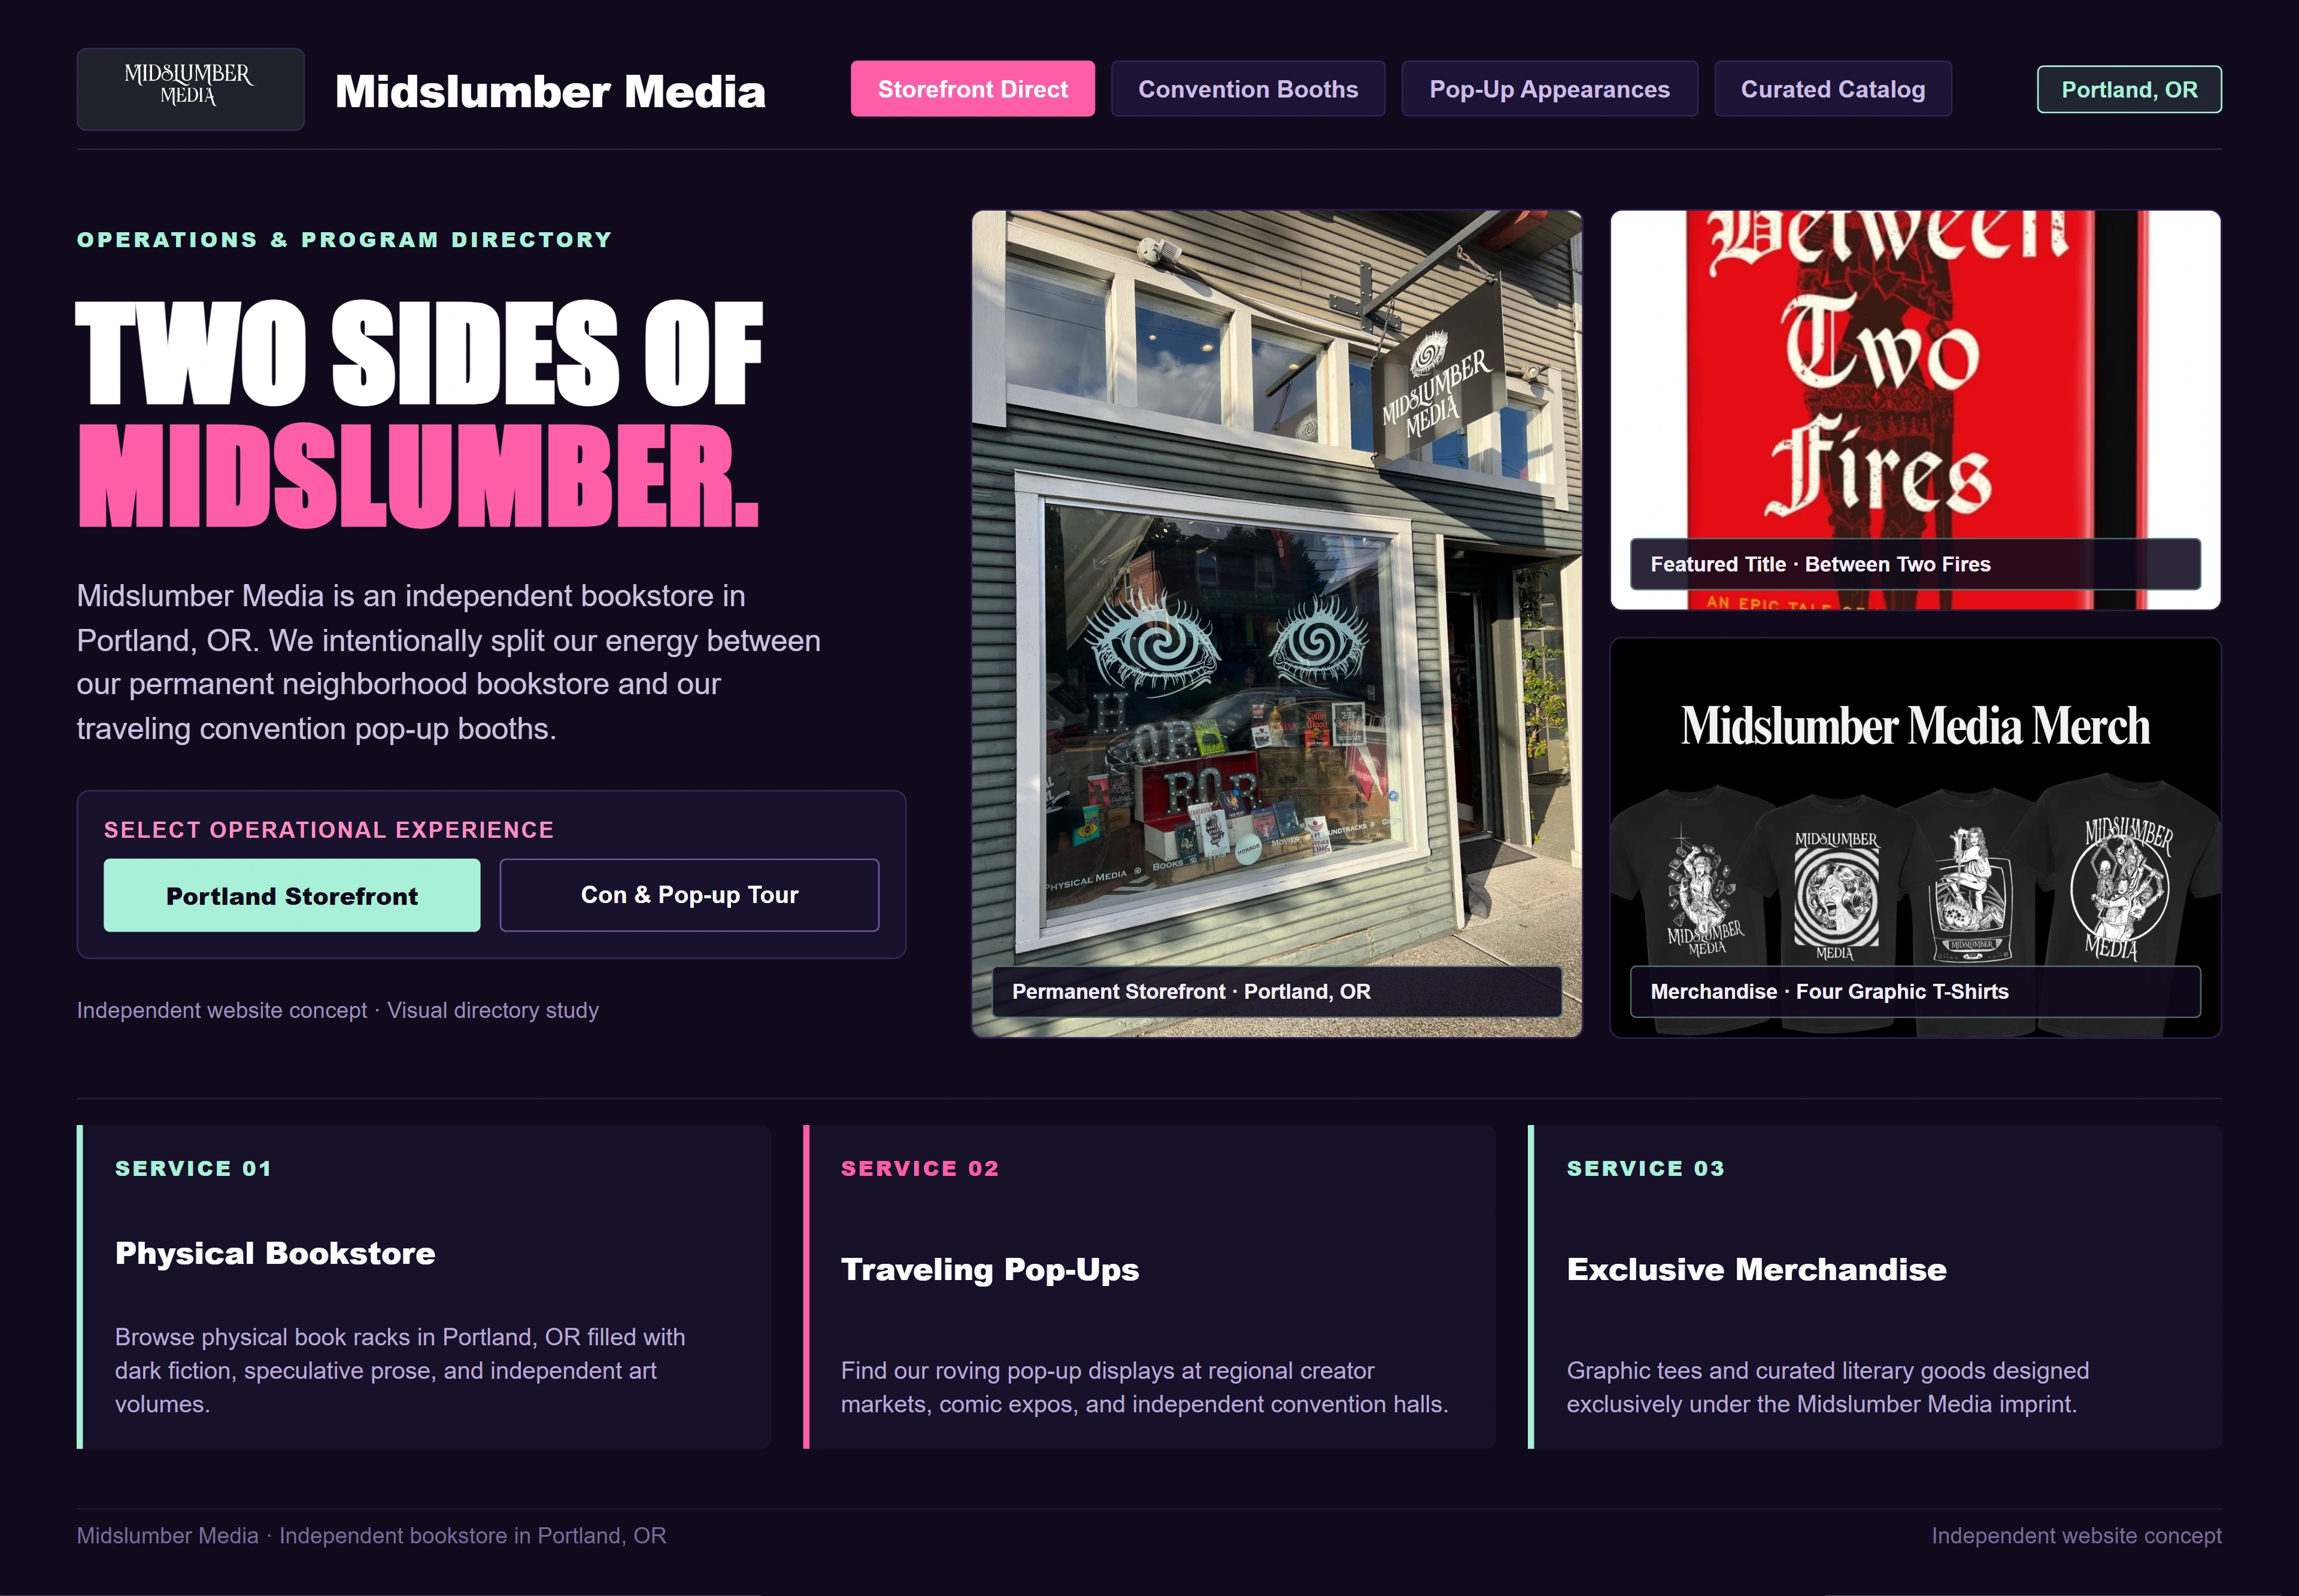The image size is (2299, 1596).
Task: Click the 'SERVICE 01' label
Action: pyautogui.click(x=193, y=1168)
